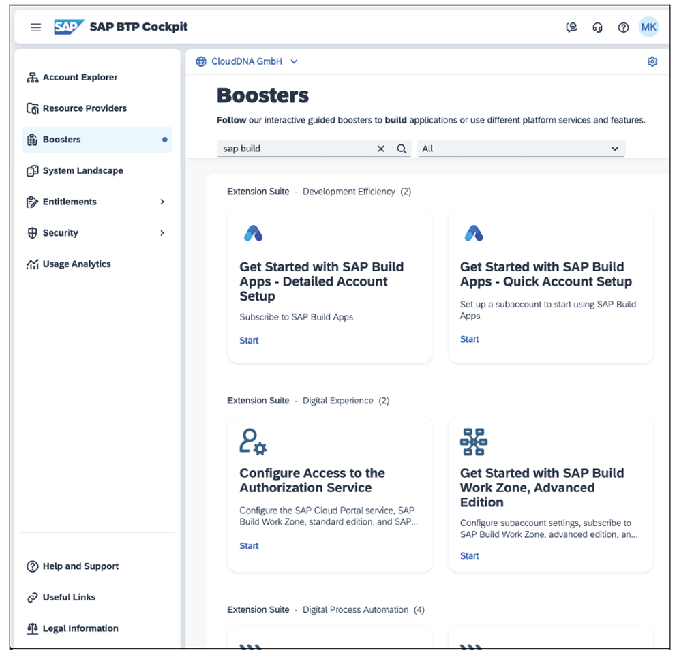679x655 pixels.
Task: Start the Configure Access to Authorization Service booster
Action: coord(249,545)
